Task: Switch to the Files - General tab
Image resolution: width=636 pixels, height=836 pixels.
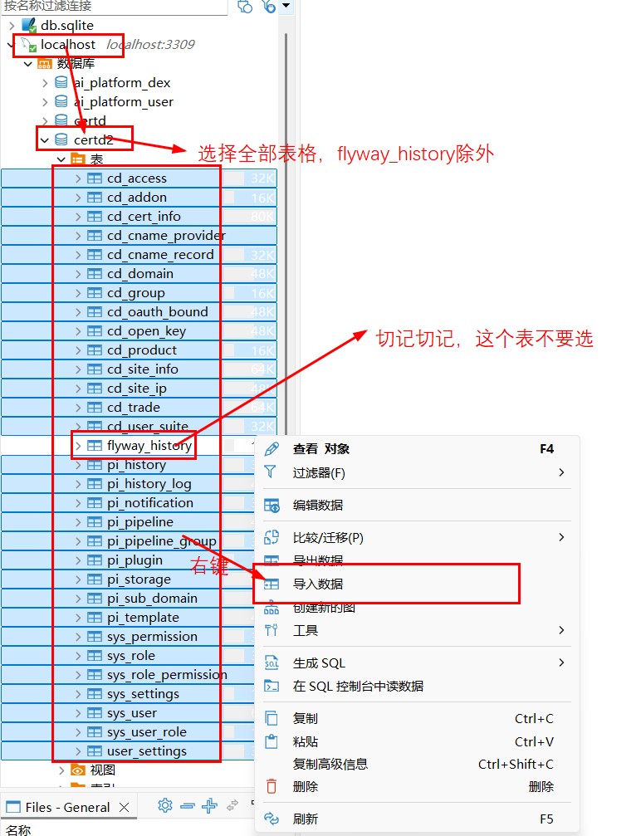Action: pyautogui.click(x=66, y=807)
